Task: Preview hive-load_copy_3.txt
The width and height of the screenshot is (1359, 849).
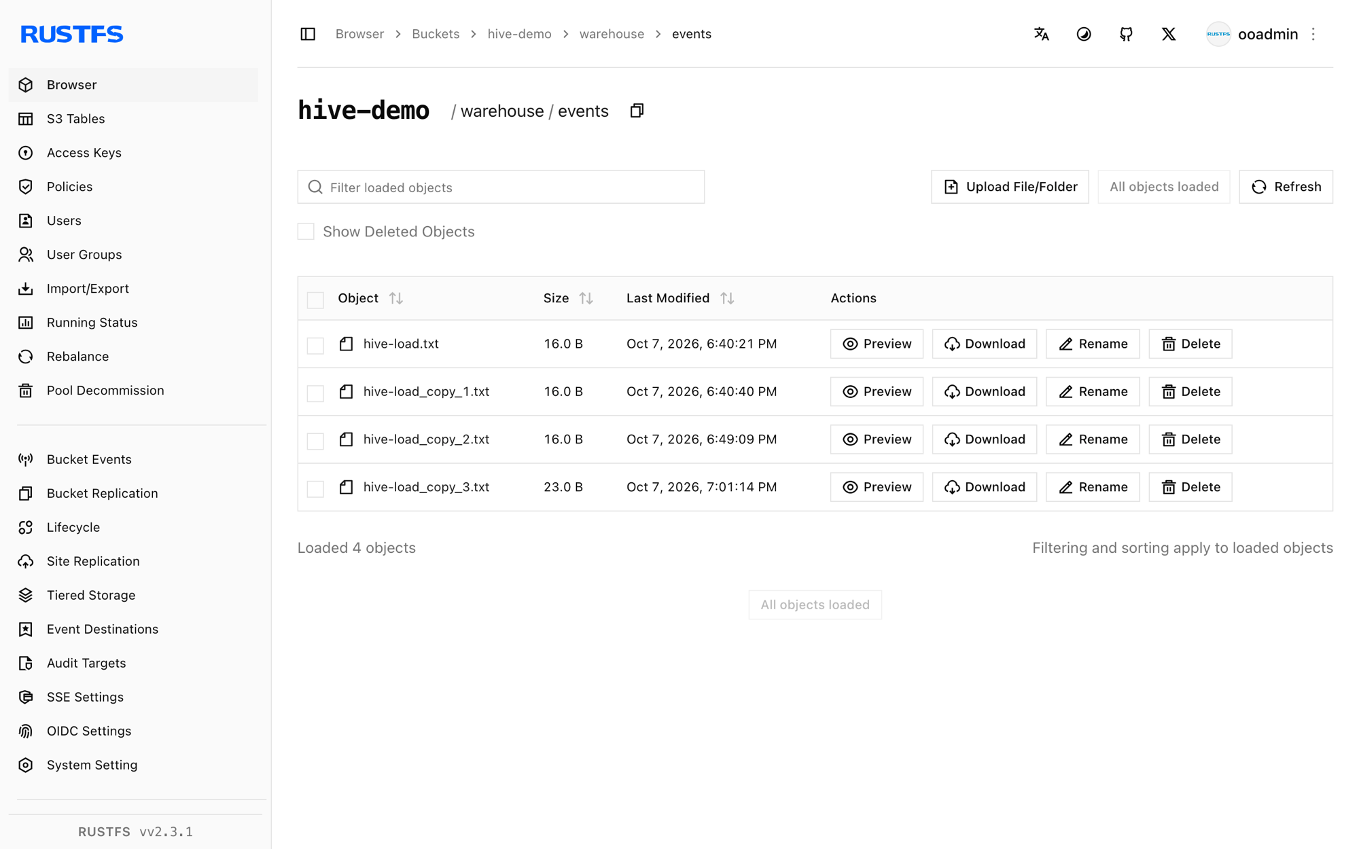Action: click(x=877, y=487)
